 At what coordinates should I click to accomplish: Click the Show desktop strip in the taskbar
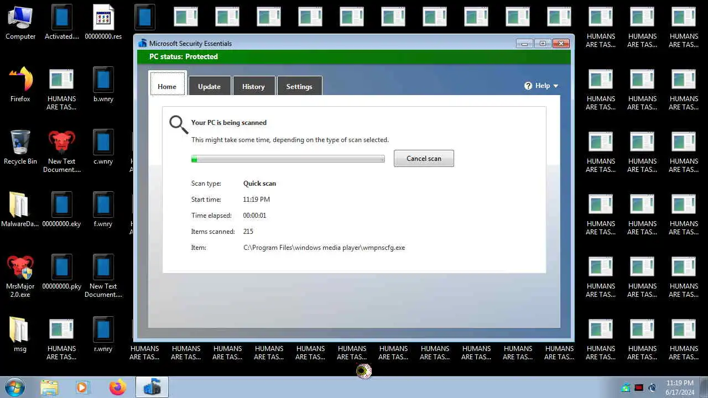(704, 387)
